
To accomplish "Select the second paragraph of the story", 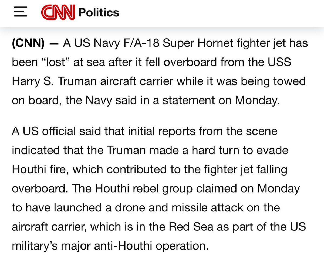I will 159,188.
